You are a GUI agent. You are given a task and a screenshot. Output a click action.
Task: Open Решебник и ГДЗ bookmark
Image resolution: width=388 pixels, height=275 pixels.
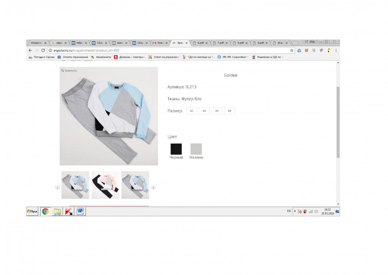[x=267, y=57]
